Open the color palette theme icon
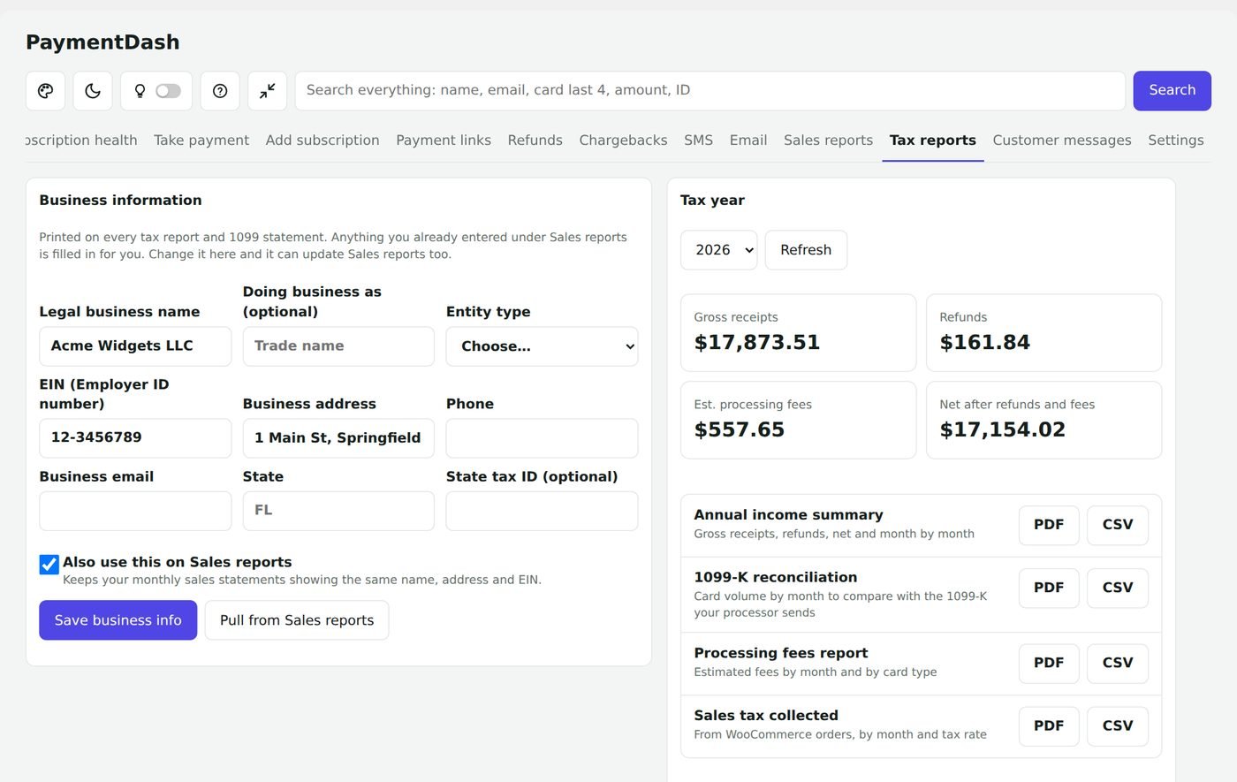 [45, 91]
